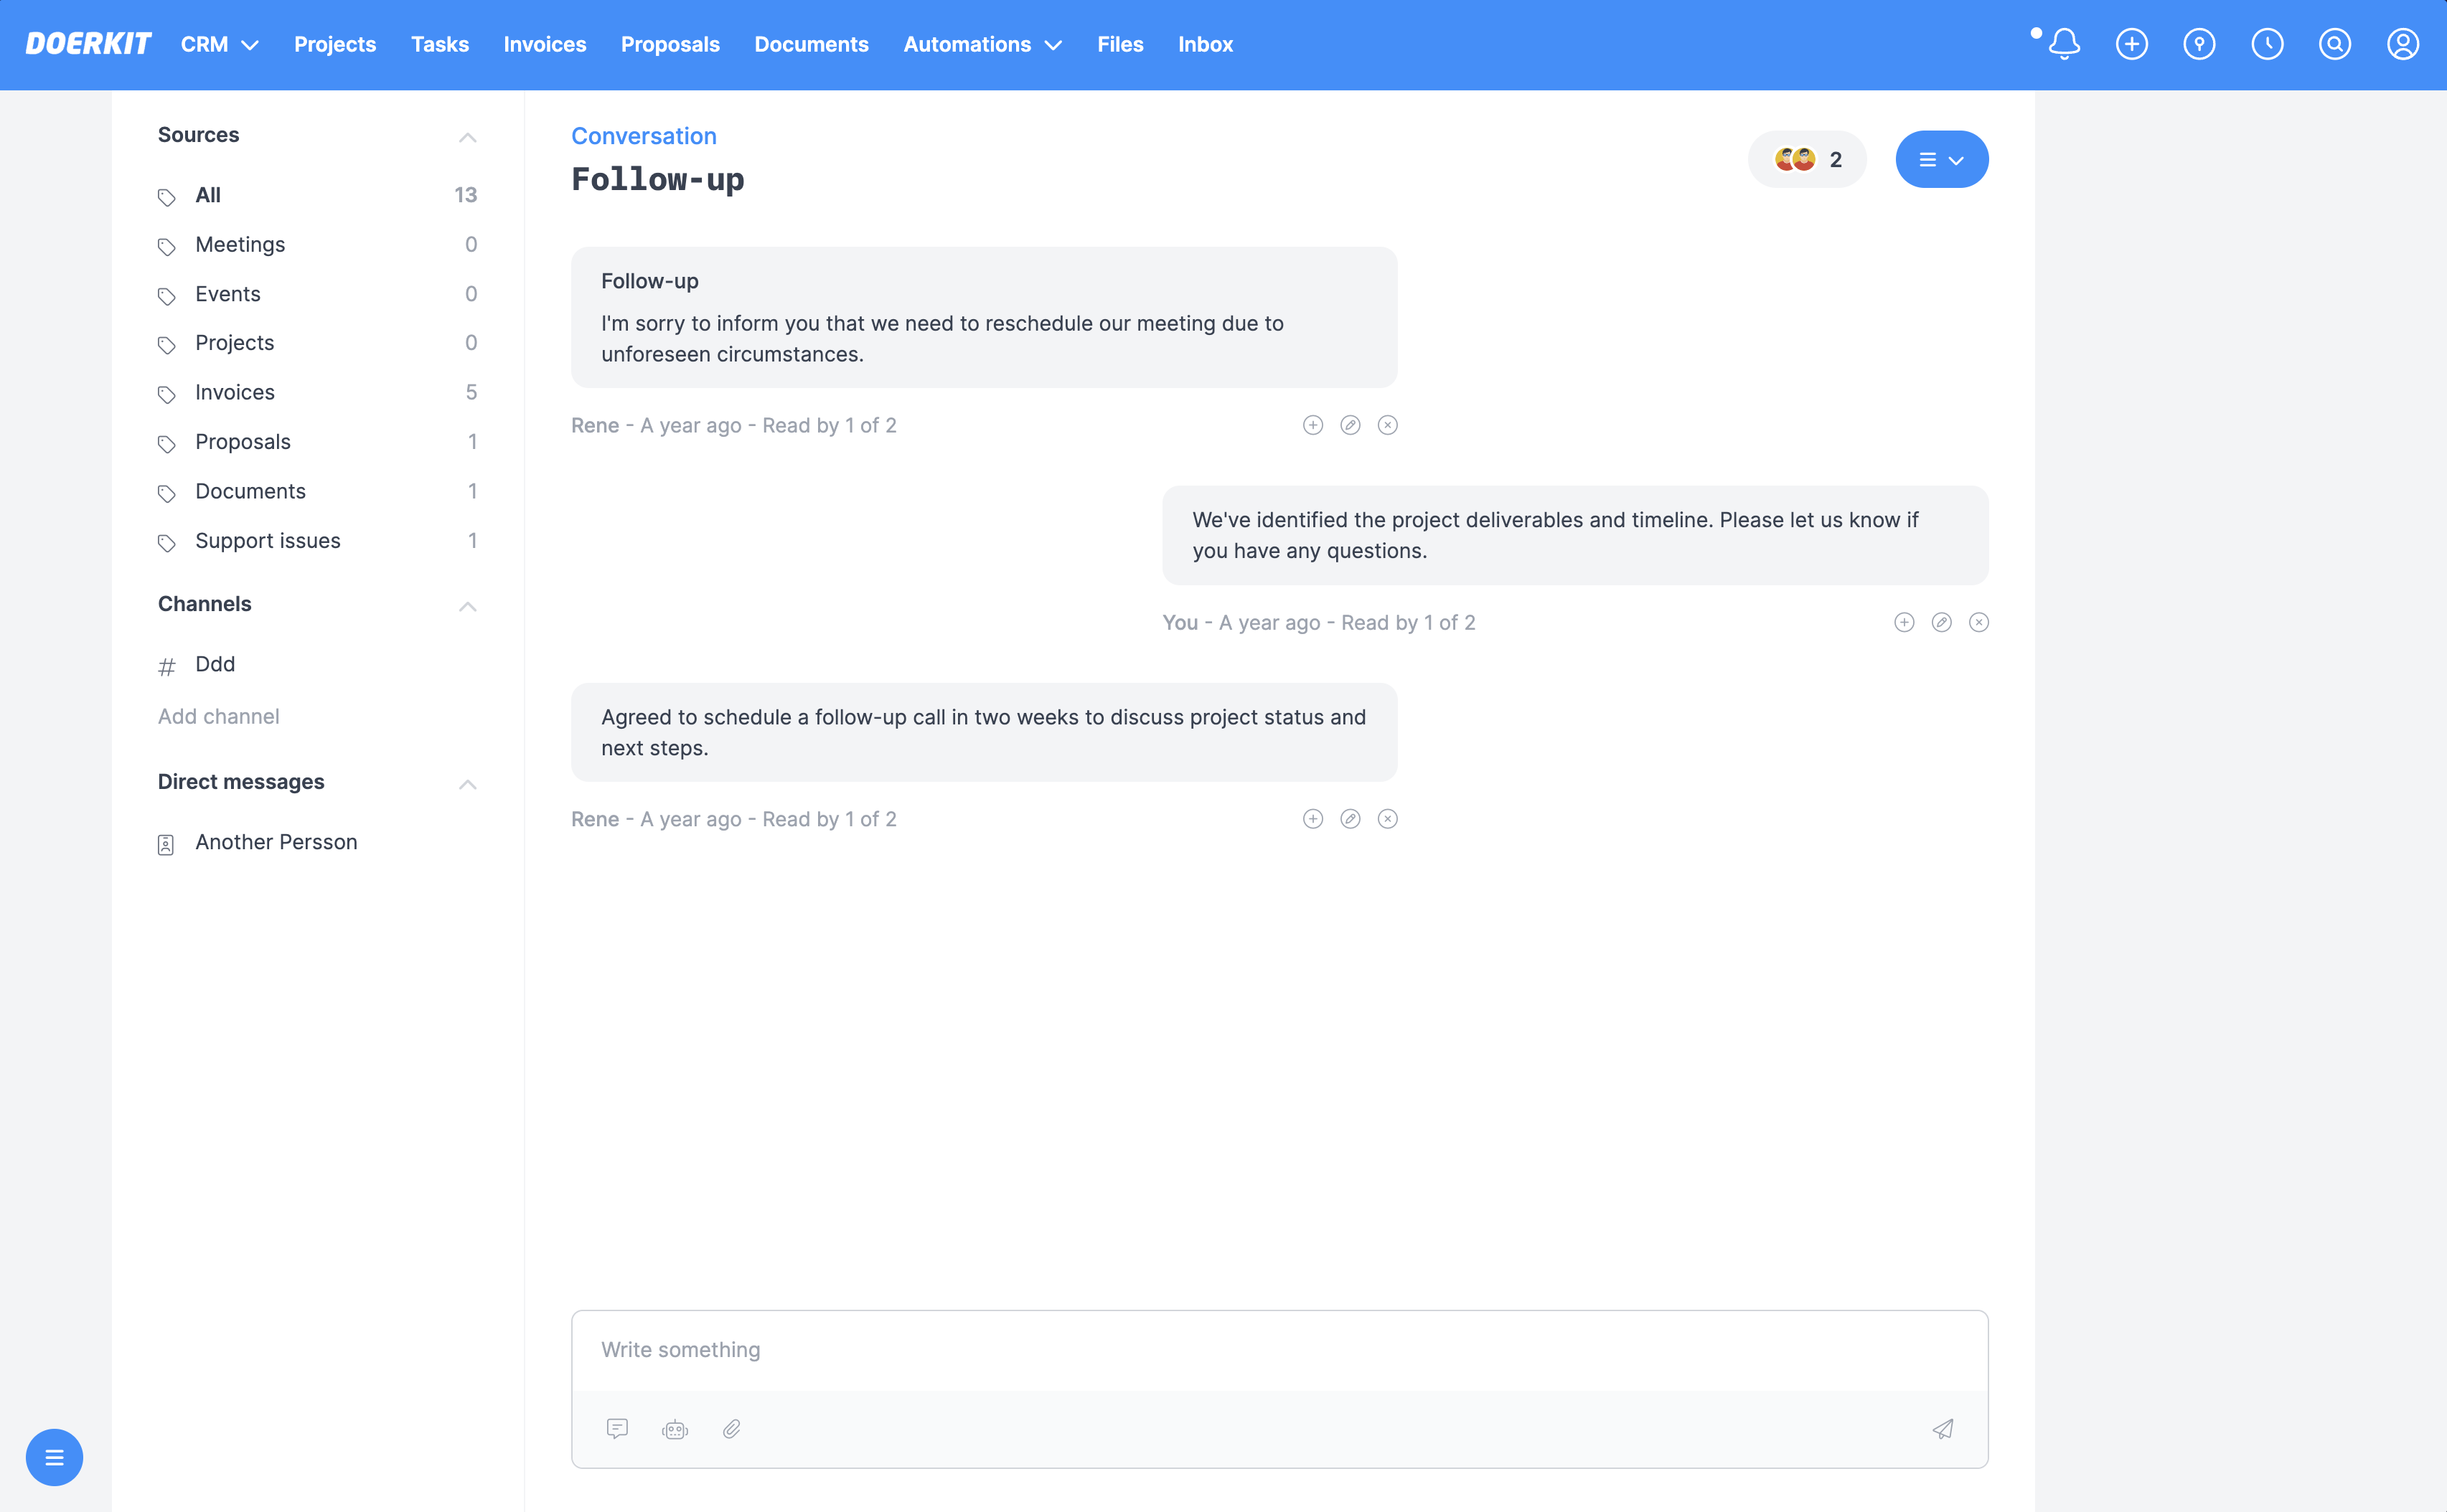Open your user profile icon
The height and width of the screenshot is (1512, 2447).
click(2403, 44)
